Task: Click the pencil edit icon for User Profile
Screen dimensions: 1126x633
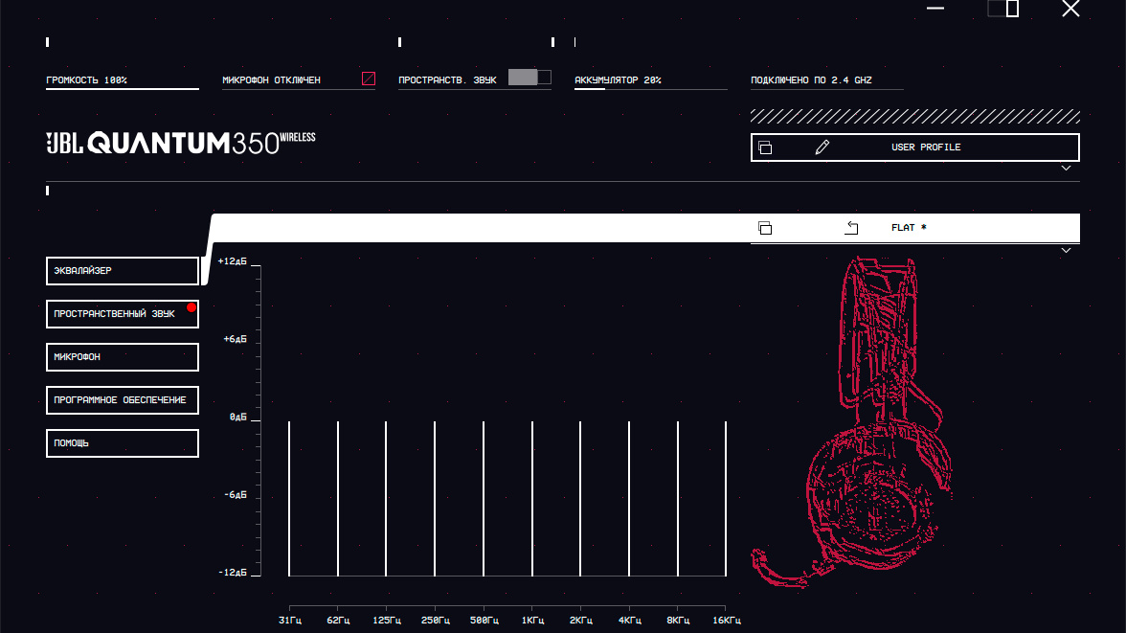Action: click(x=822, y=147)
